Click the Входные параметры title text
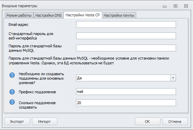 [19, 6]
